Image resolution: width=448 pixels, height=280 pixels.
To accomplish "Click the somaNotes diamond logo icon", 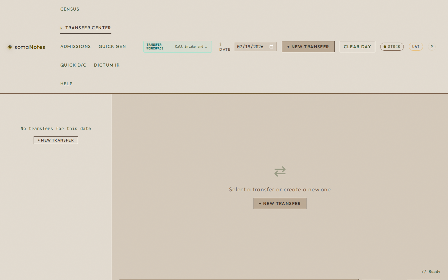I will point(10,47).
